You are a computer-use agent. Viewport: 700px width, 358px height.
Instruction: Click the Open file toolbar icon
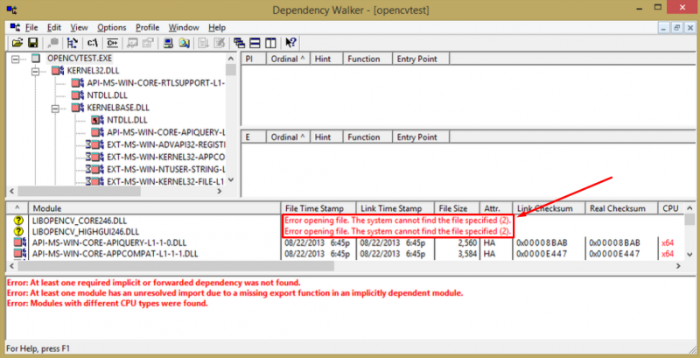pos(17,42)
